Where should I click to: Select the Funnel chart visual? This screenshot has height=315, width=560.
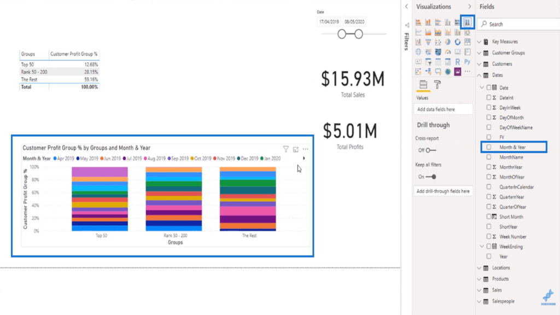pos(428,42)
